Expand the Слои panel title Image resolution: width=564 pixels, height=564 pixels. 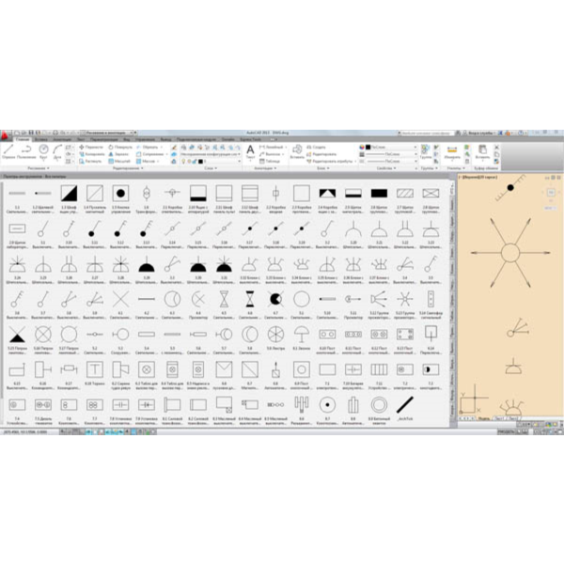(211, 168)
